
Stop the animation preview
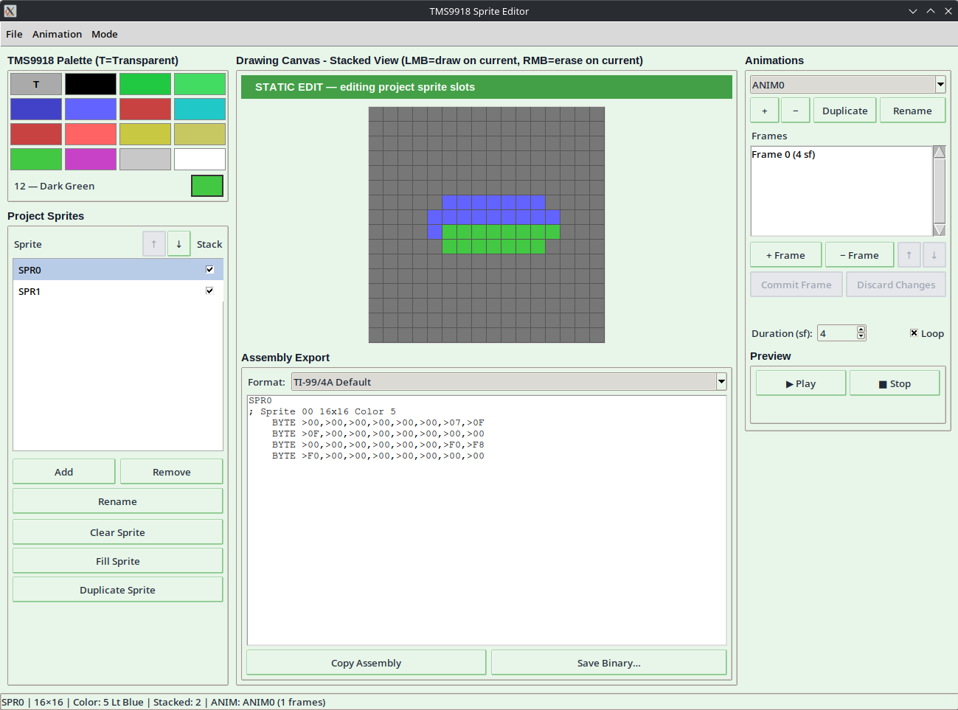click(x=895, y=383)
